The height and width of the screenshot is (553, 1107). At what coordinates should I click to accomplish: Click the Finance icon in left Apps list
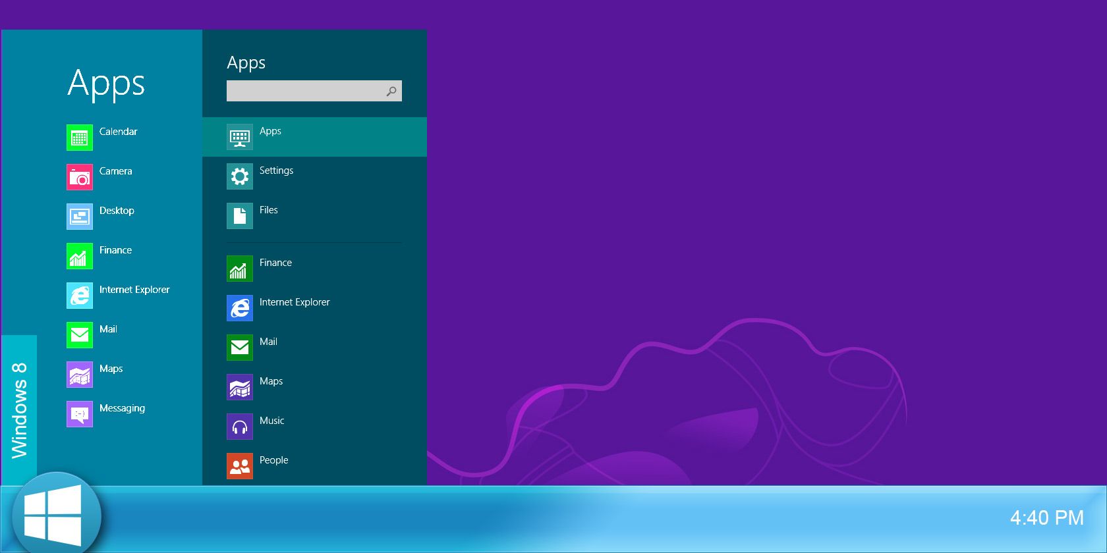[x=80, y=256]
